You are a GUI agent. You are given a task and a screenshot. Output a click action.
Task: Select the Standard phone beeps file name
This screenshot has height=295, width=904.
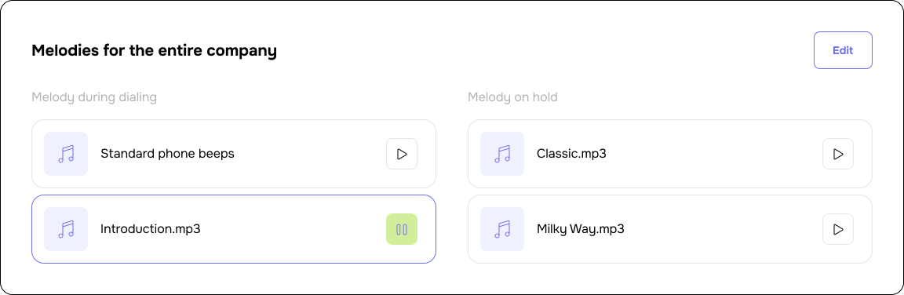[167, 154]
